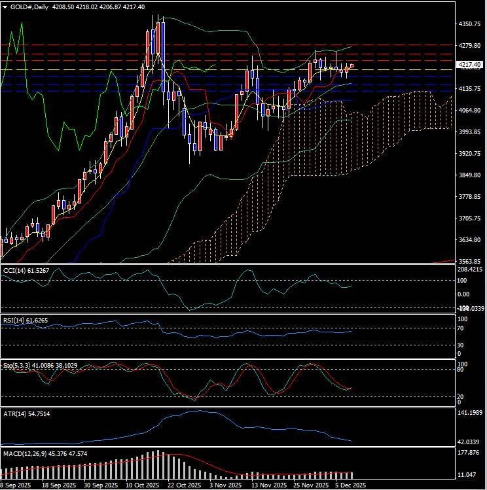This screenshot has height=490, width=487.
Task: Click the 177.876 MACD scale value
Action: pos(471,452)
